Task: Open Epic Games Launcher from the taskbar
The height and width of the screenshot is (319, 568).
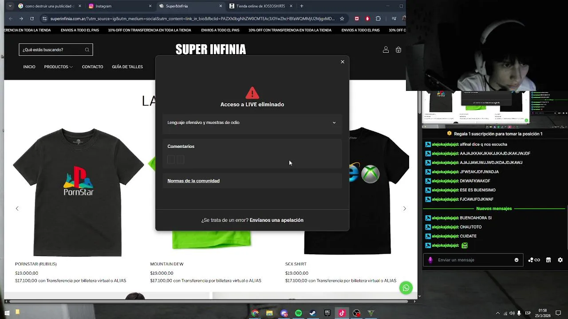Action: 327,313
